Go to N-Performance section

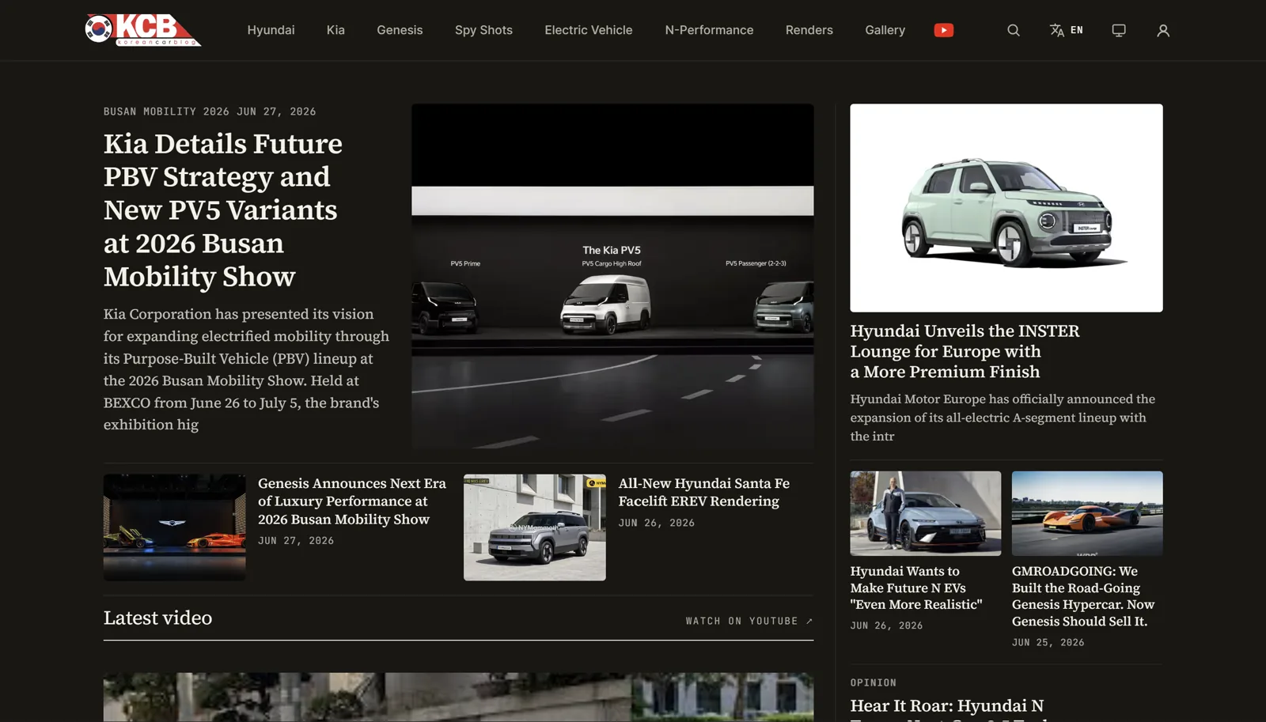709,30
